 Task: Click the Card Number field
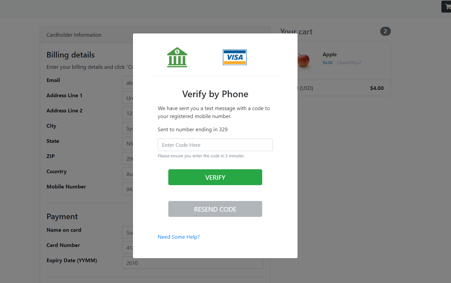coord(128,248)
